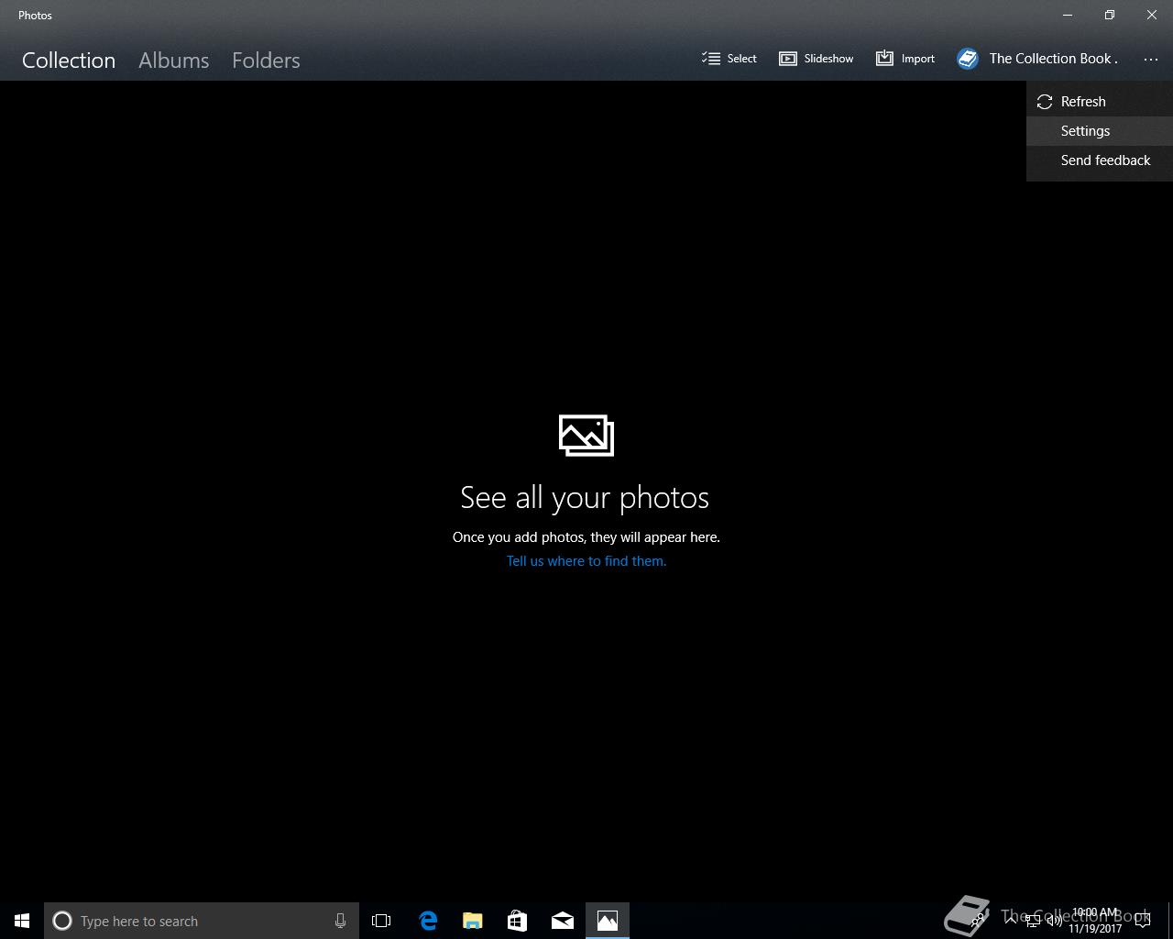Viewport: 1173px width, 939px height.
Task: Go to the Folders tab
Action: point(266,60)
